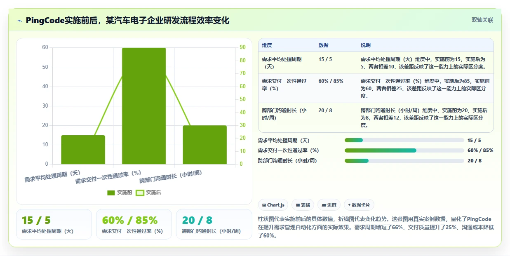Click the 表格 tag chip
Image resolution: width=510 pixels, height=256 pixels.
point(303,205)
